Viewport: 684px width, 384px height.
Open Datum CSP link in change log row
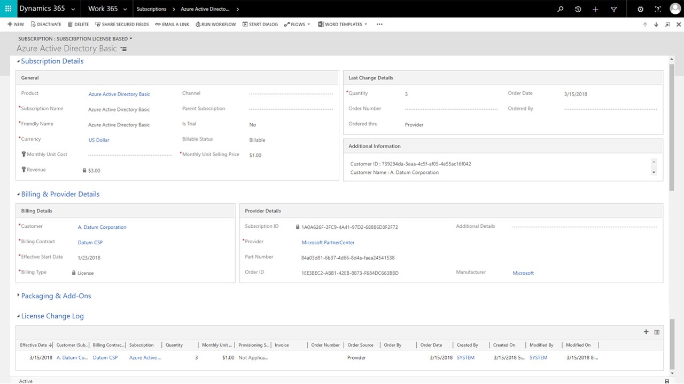[105, 358]
